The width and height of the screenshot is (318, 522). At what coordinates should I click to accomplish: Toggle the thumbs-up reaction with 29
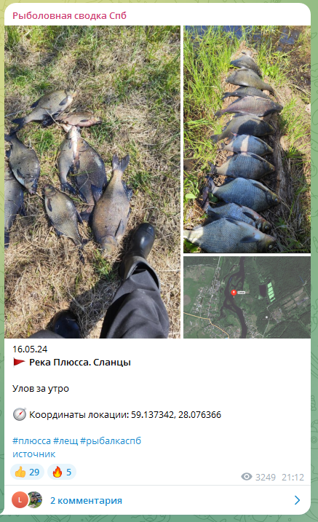27,472
